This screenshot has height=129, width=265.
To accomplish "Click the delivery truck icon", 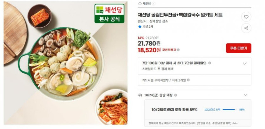I will [140, 95].
